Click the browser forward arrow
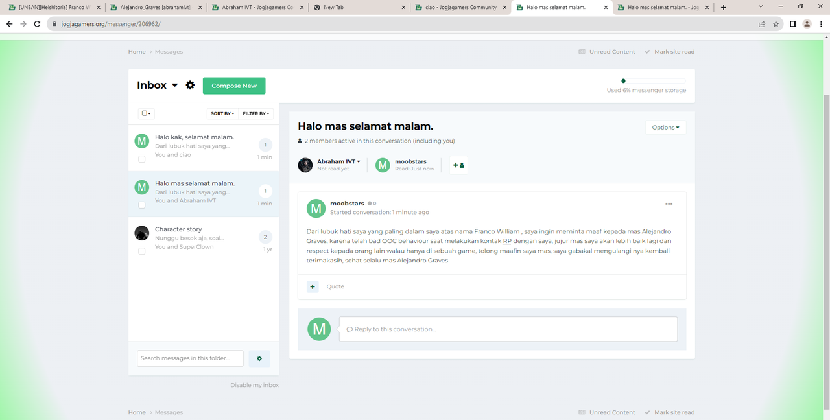Screen dimensions: 830x420 23,24
